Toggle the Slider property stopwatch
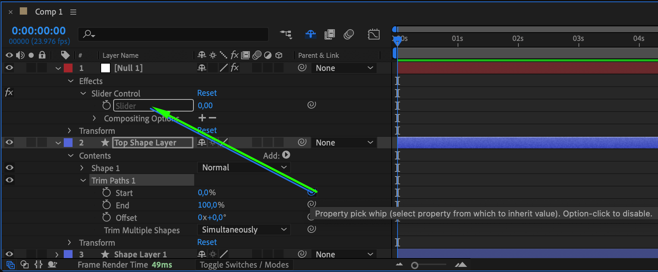The height and width of the screenshot is (272, 658). pyautogui.click(x=106, y=105)
